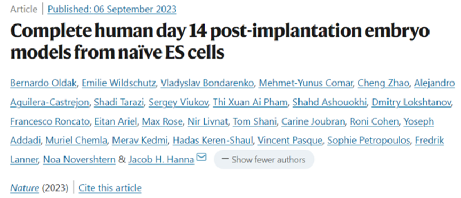Select author Emilie Wildschutz
461x198 pixels.
[119, 83]
